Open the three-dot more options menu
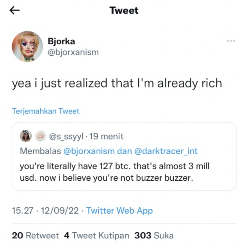 tap(231, 41)
